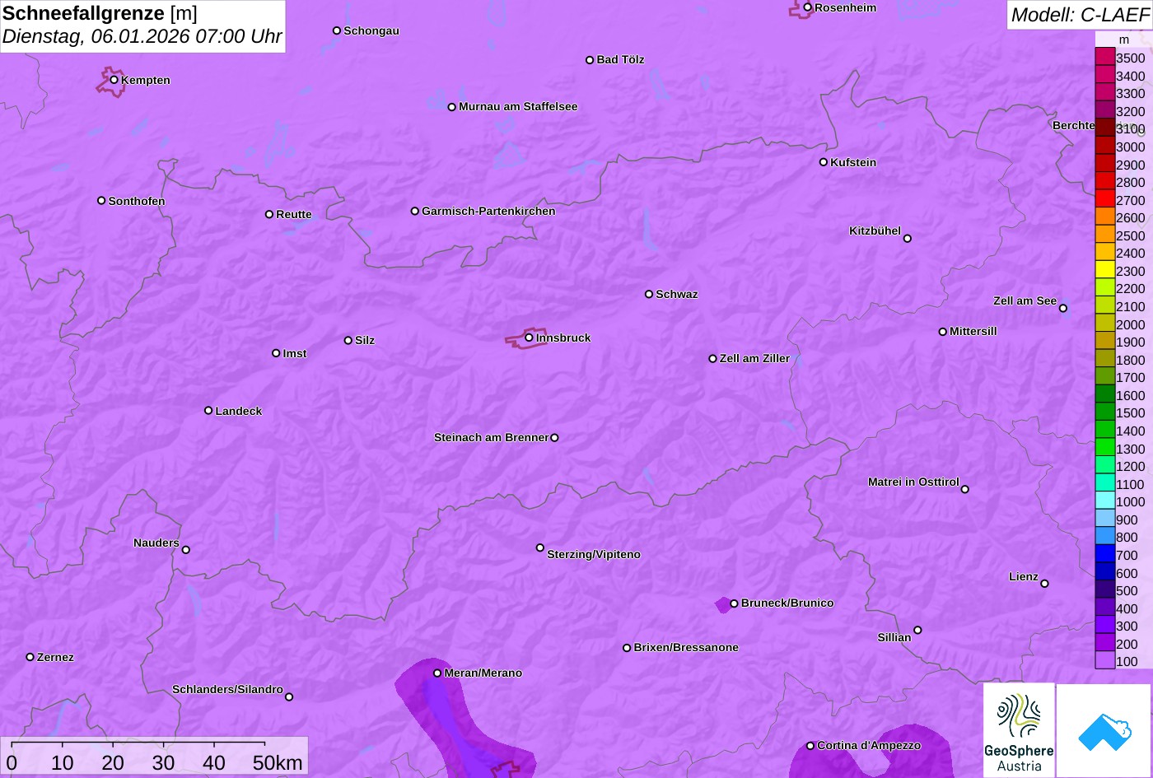Click the yellow 2300 m legend swatch
This screenshot has width=1153, height=778.
tap(1104, 270)
